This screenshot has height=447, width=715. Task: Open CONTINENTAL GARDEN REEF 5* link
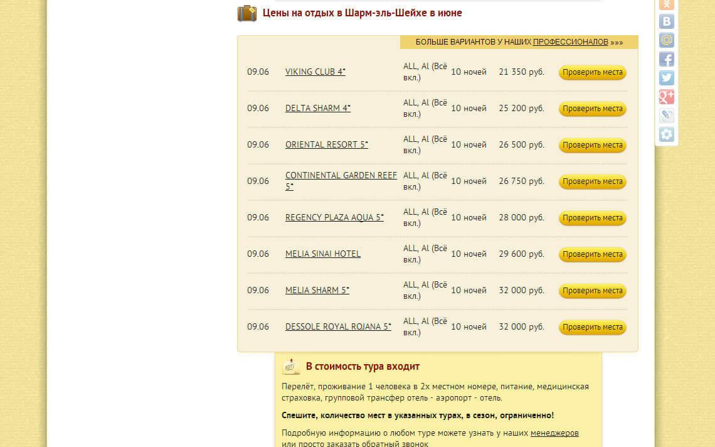(x=341, y=176)
